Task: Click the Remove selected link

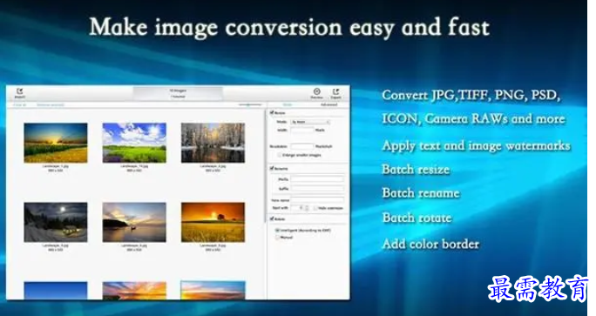Action: (51, 104)
